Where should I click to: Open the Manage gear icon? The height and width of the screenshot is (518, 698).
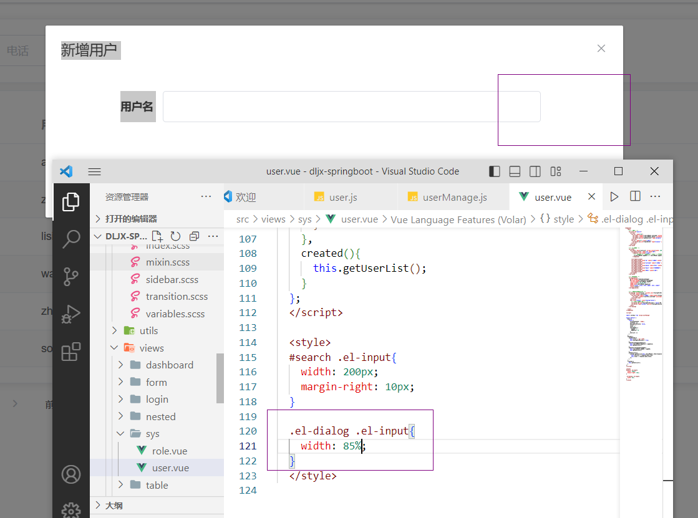(x=70, y=510)
